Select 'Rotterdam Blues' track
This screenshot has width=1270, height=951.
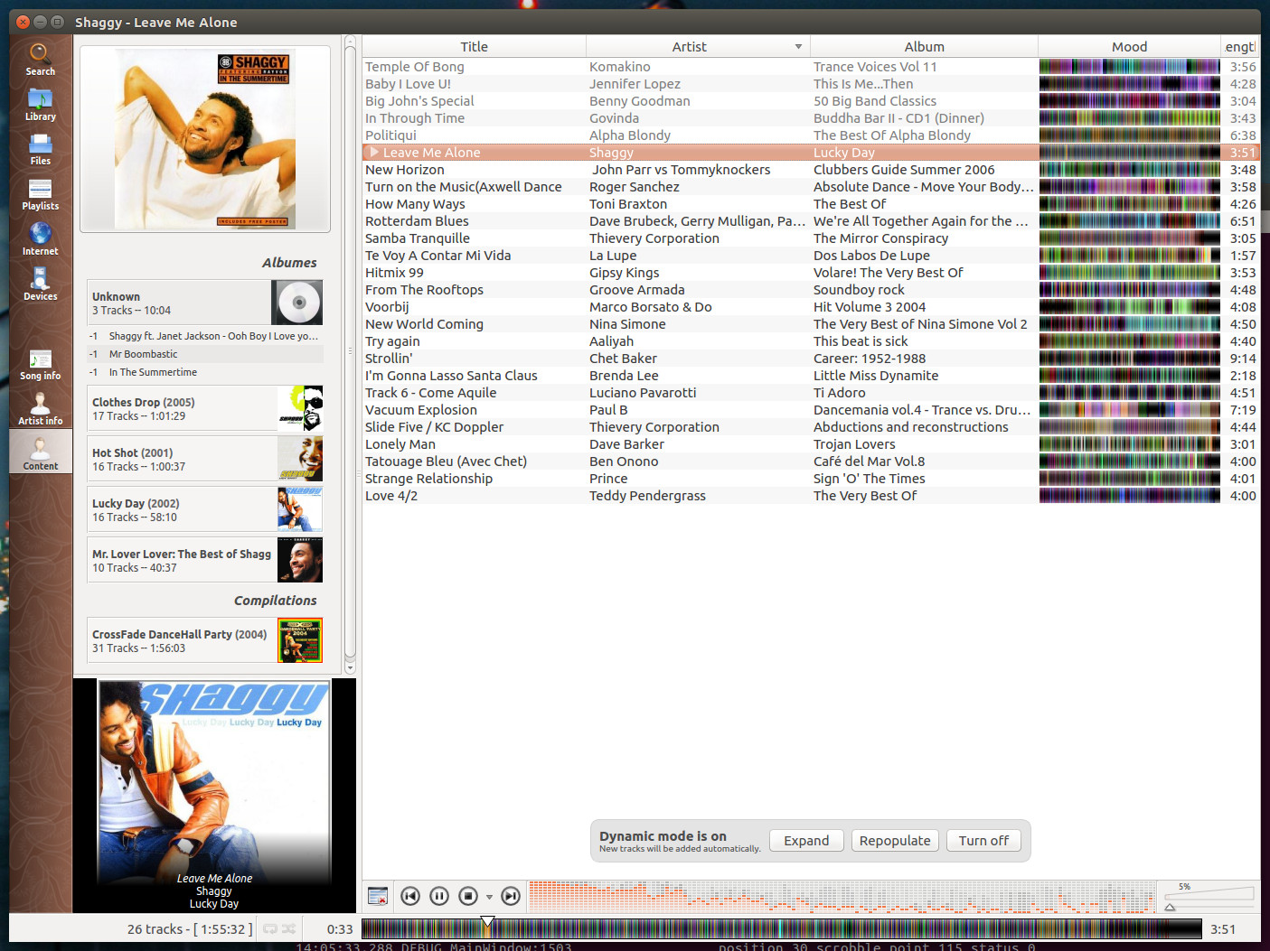811,221
